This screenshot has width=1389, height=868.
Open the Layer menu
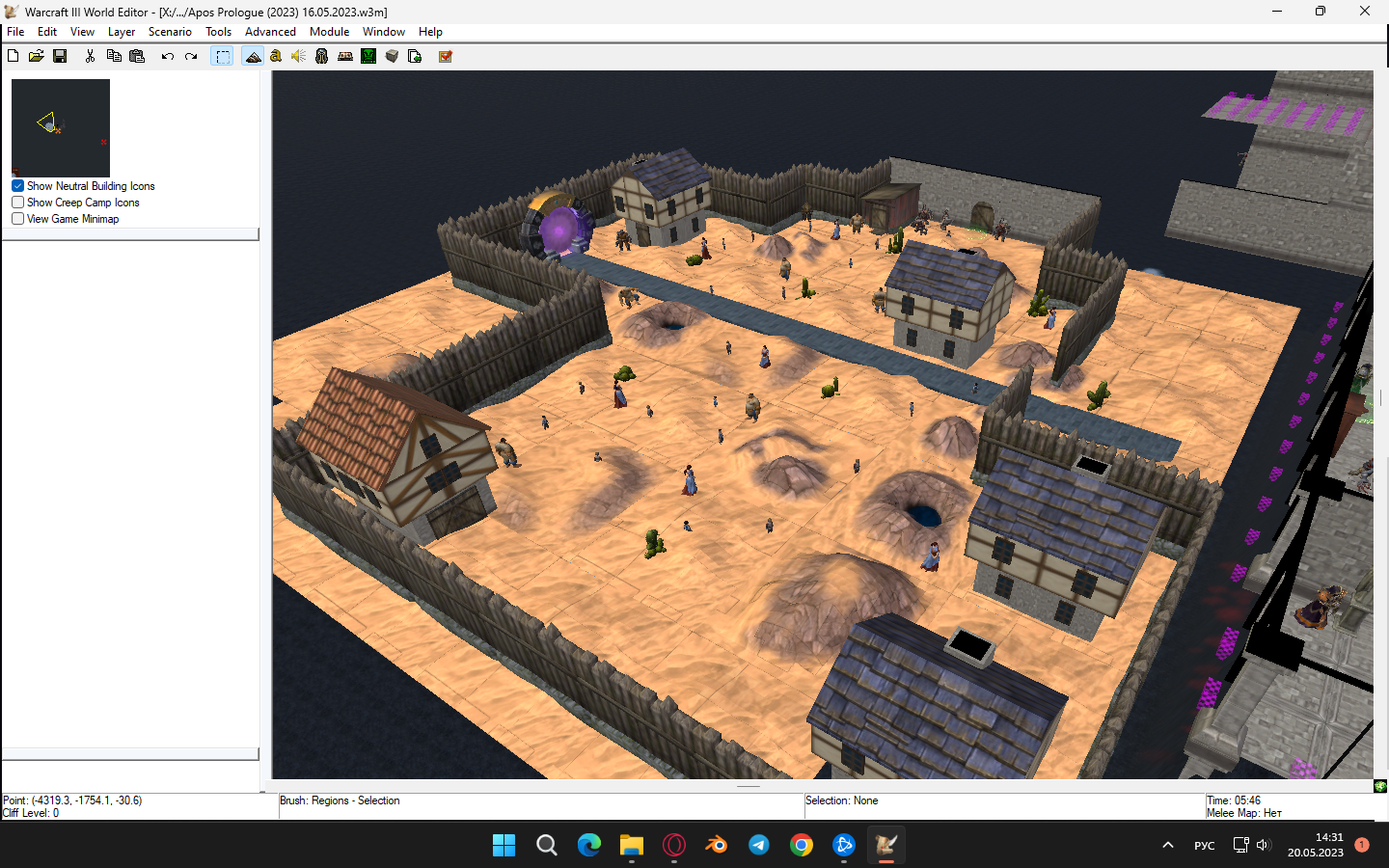point(122,32)
